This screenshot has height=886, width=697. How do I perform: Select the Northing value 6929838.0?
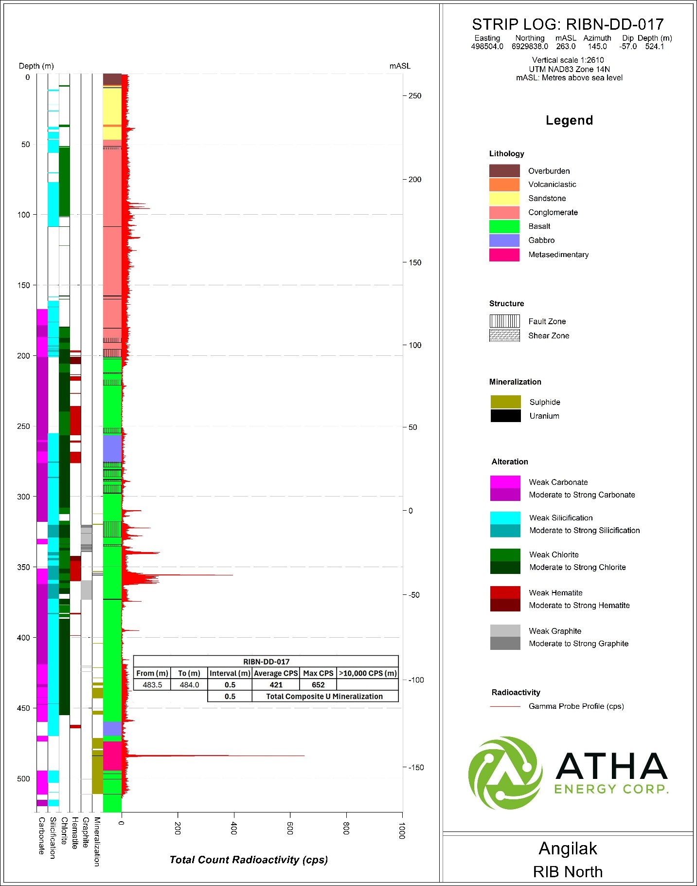(x=530, y=47)
